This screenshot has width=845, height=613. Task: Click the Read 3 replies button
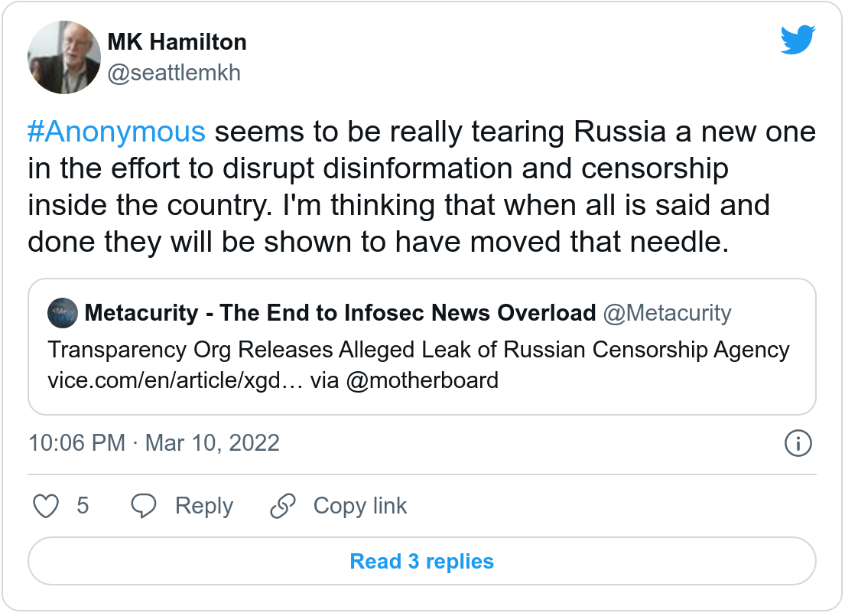(x=421, y=561)
